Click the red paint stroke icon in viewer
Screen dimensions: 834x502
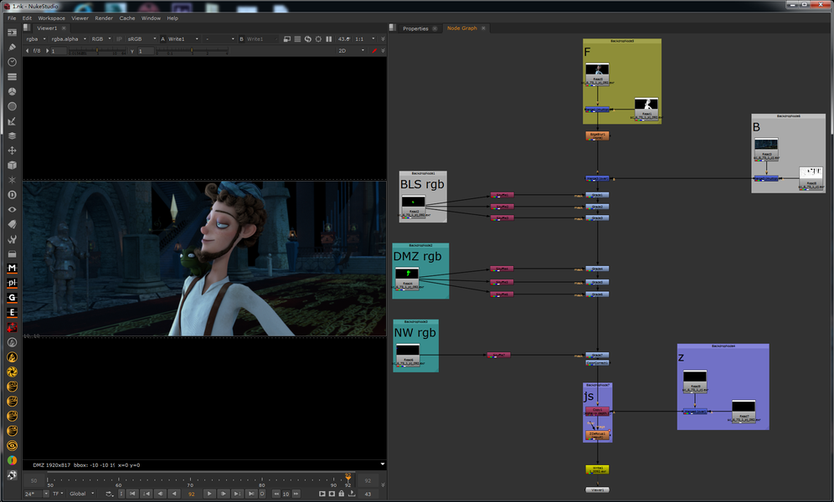pyautogui.click(x=374, y=50)
